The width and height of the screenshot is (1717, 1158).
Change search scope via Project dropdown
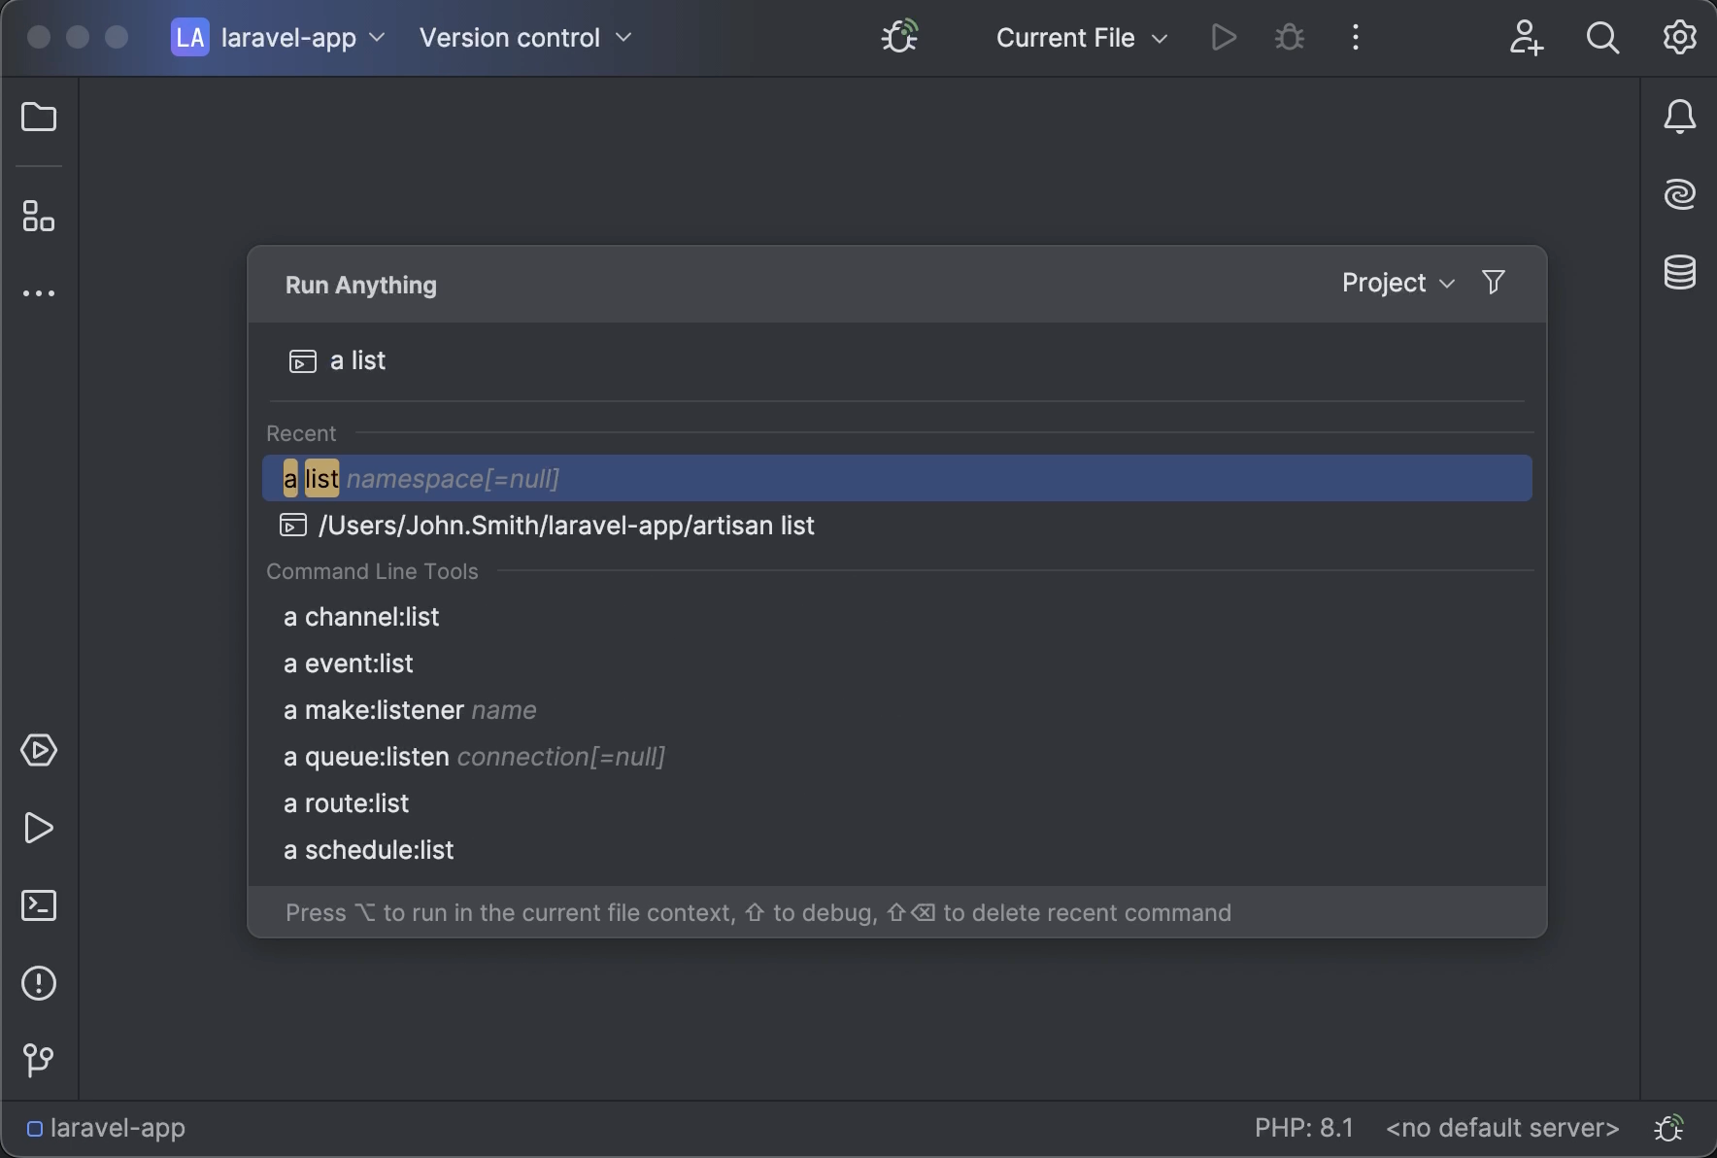(x=1396, y=283)
